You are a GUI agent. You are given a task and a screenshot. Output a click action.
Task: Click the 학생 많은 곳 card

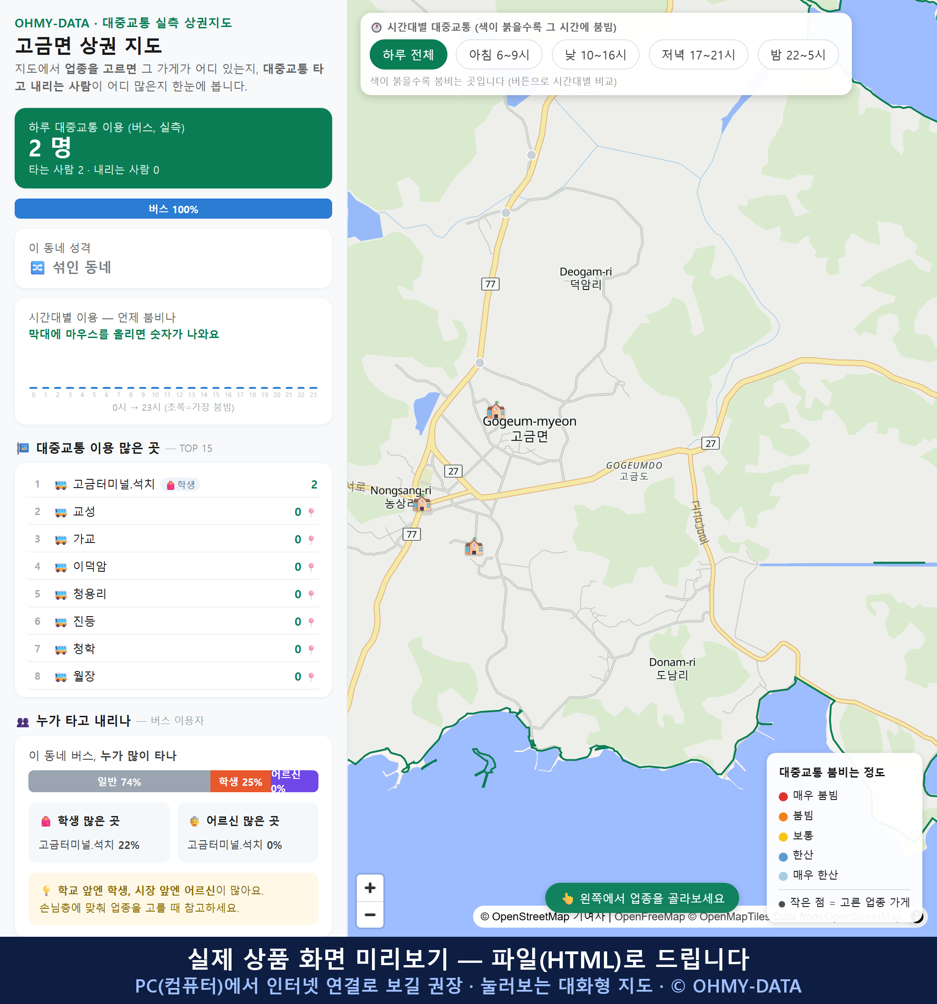tap(99, 832)
